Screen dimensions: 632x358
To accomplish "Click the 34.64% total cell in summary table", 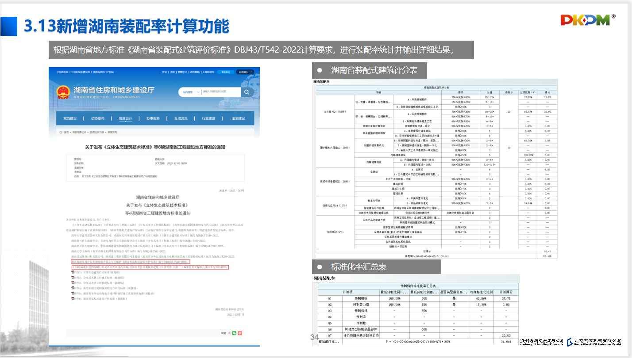I will 506,342.
